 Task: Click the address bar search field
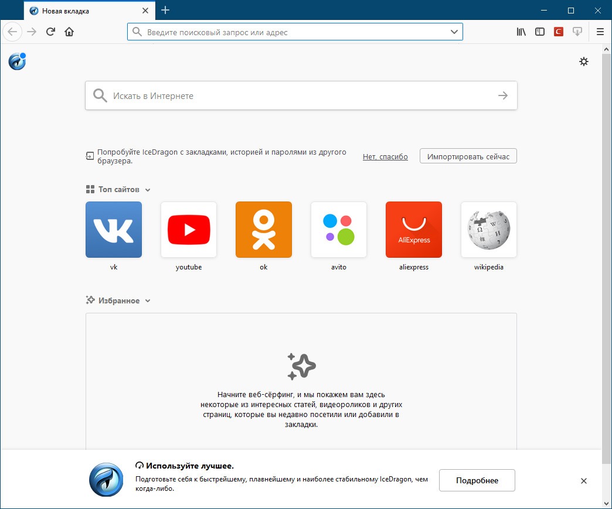coord(295,32)
